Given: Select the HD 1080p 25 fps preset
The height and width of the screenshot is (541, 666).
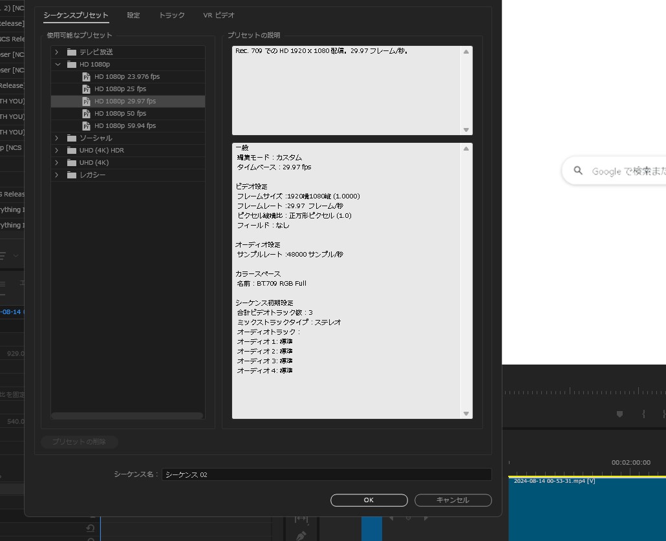Looking at the screenshot, I should coord(120,89).
